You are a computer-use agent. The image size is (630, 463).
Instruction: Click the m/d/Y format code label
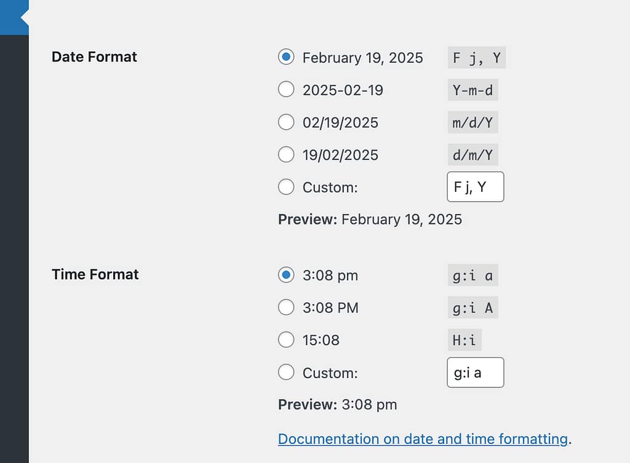pyautogui.click(x=472, y=122)
